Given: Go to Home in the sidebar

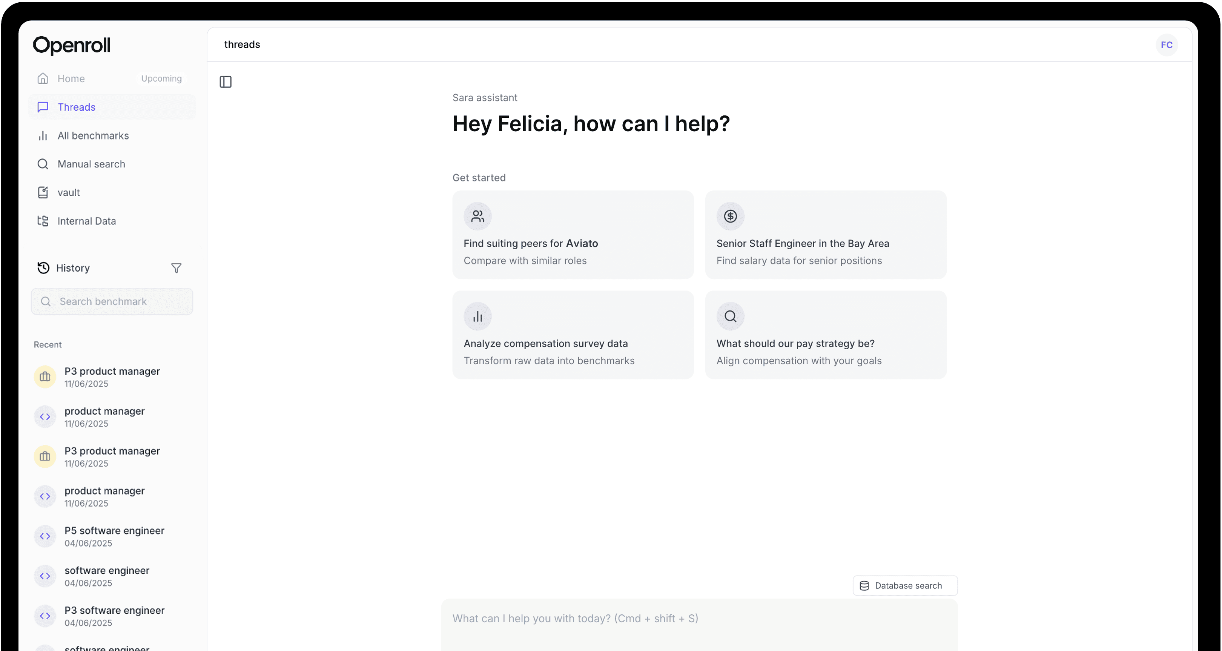Looking at the screenshot, I should (x=71, y=79).
